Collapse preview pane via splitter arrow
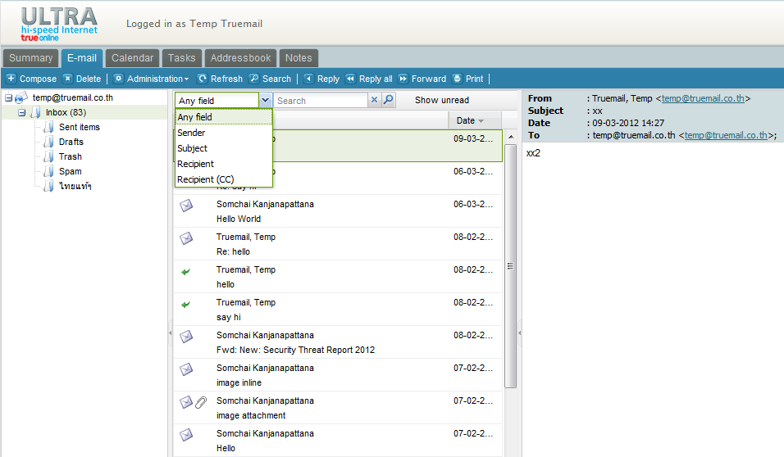The width and height of the screenshot is (784, 457). pos(519,333)
